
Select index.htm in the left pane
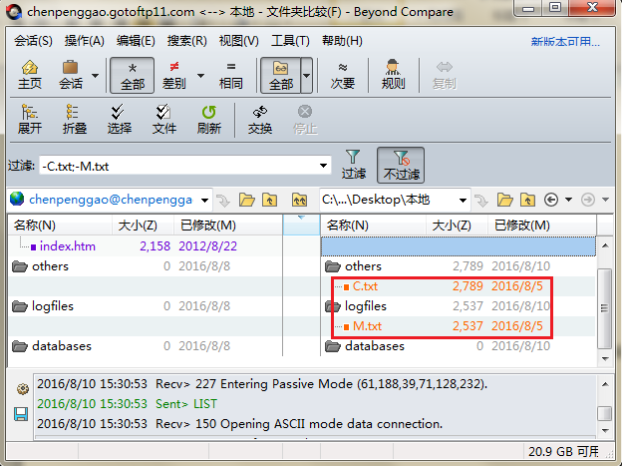pyautogui.click(x=68, y=246)
